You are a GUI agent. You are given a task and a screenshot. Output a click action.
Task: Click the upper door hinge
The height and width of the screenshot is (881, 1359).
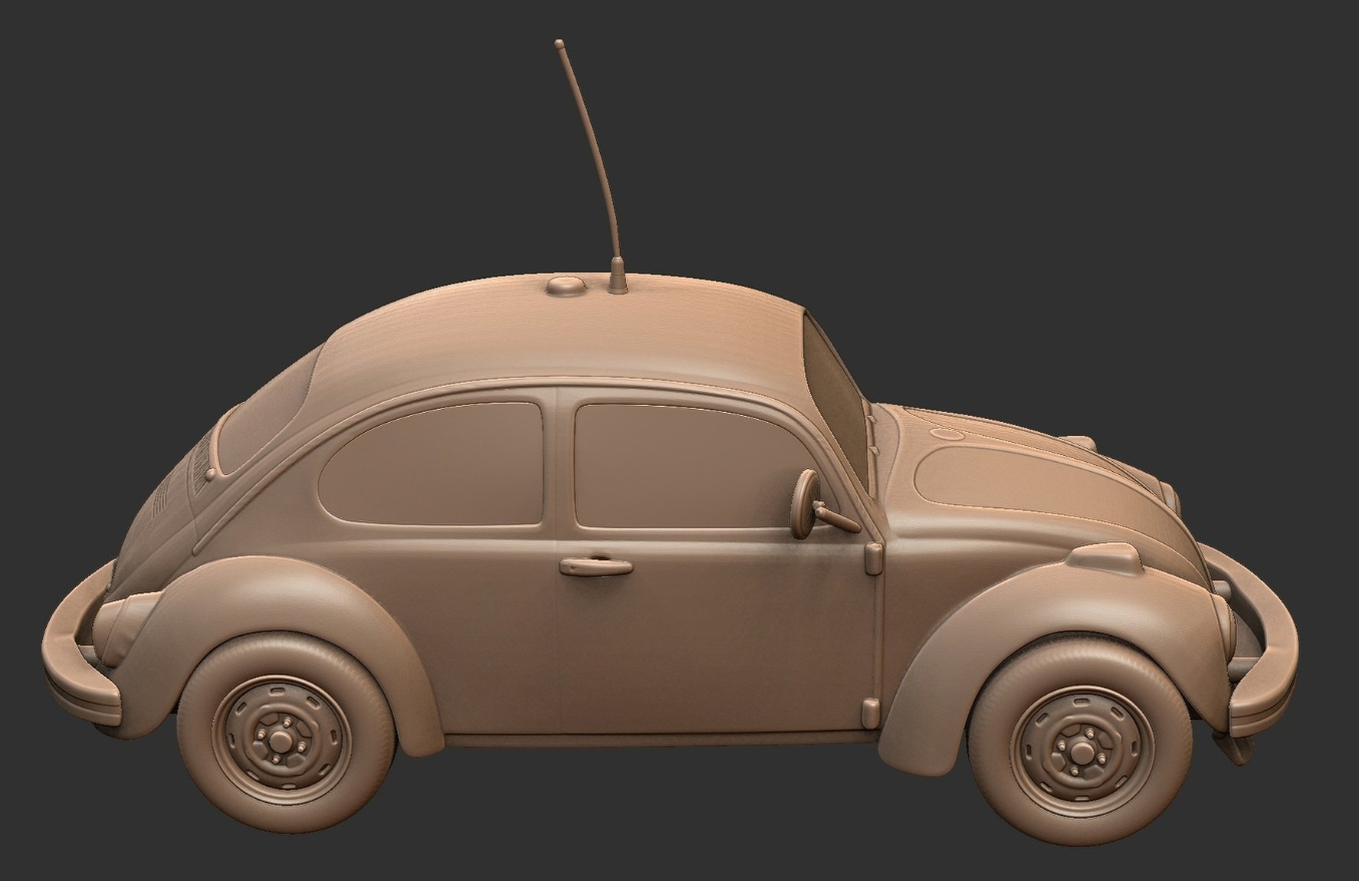(872, 558)
